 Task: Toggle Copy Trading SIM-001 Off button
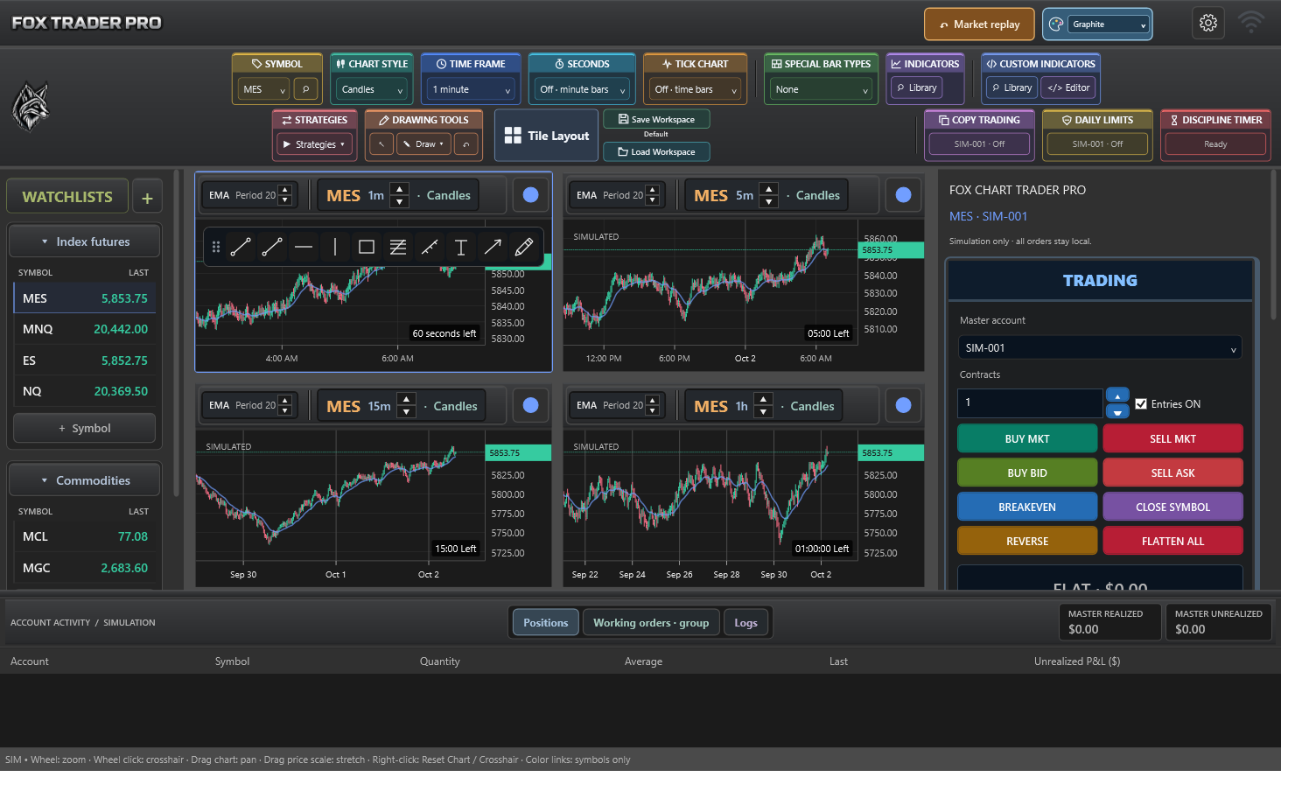click(979, 144)
